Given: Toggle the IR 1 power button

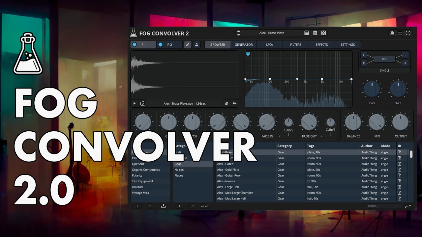Looking at the screenshot, I should [x=135, y=45].
